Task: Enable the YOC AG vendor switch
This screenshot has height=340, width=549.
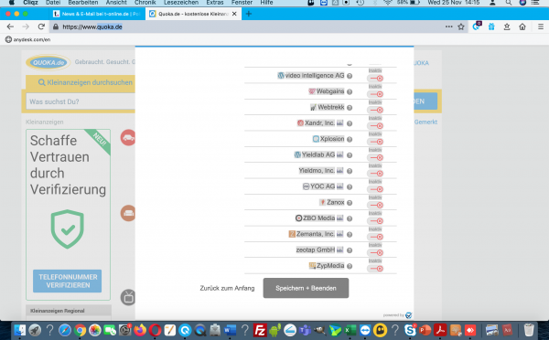Action: point(375,189)
